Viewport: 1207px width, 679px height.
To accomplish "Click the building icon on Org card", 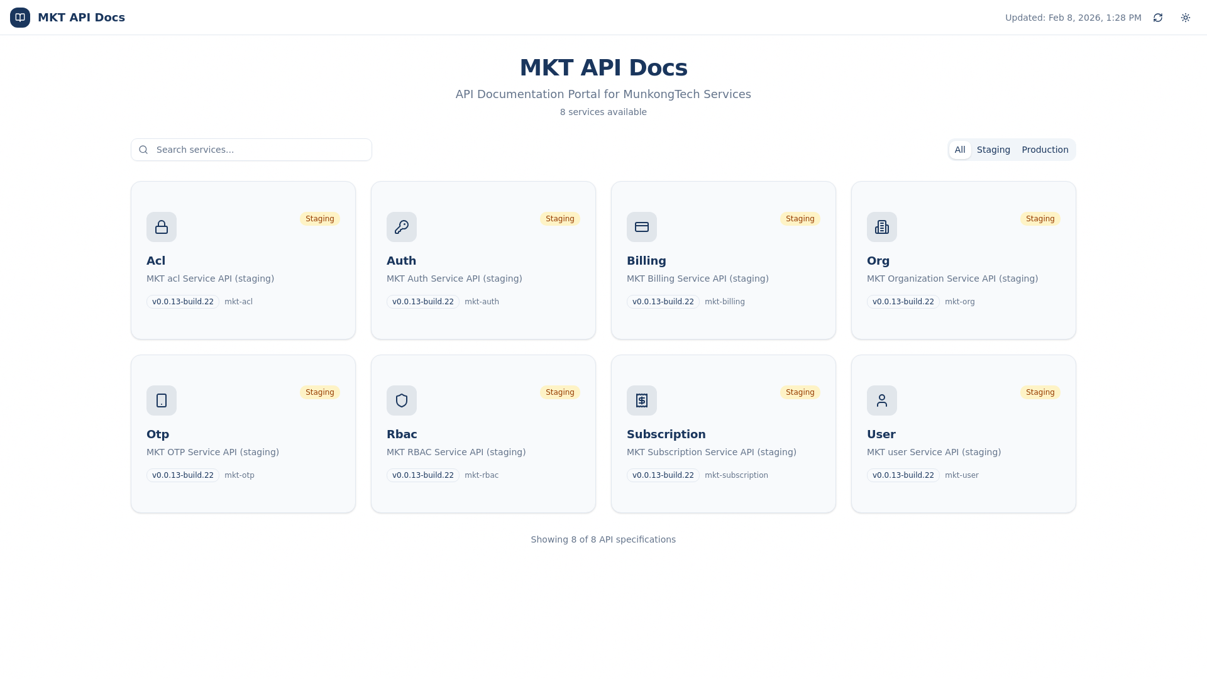I will (882, 227).
